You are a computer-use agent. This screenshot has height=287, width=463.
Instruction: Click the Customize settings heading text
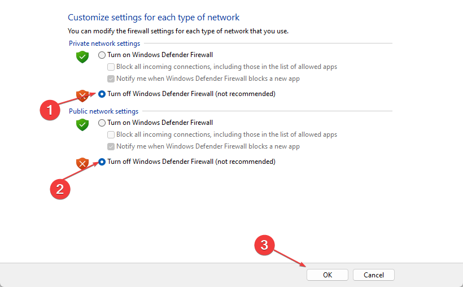154,18
